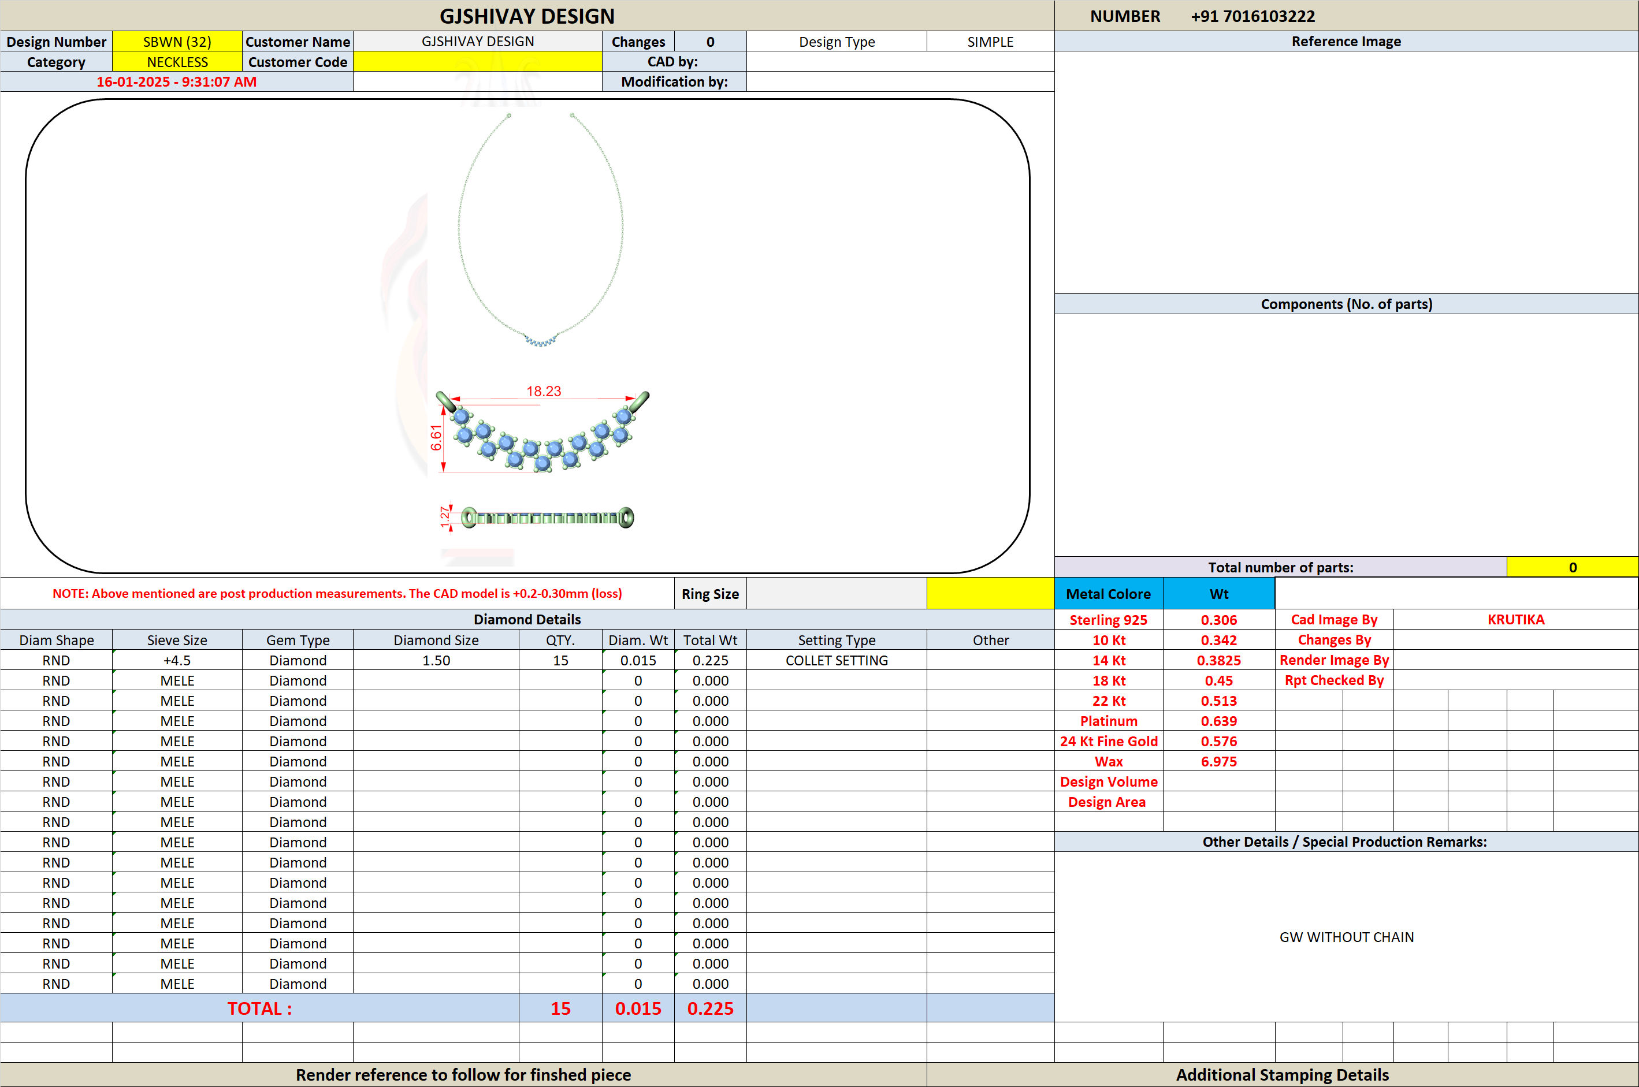Click the Diamond Details section header
The height and width of the screenshot is (1087, 1639).
527,620
